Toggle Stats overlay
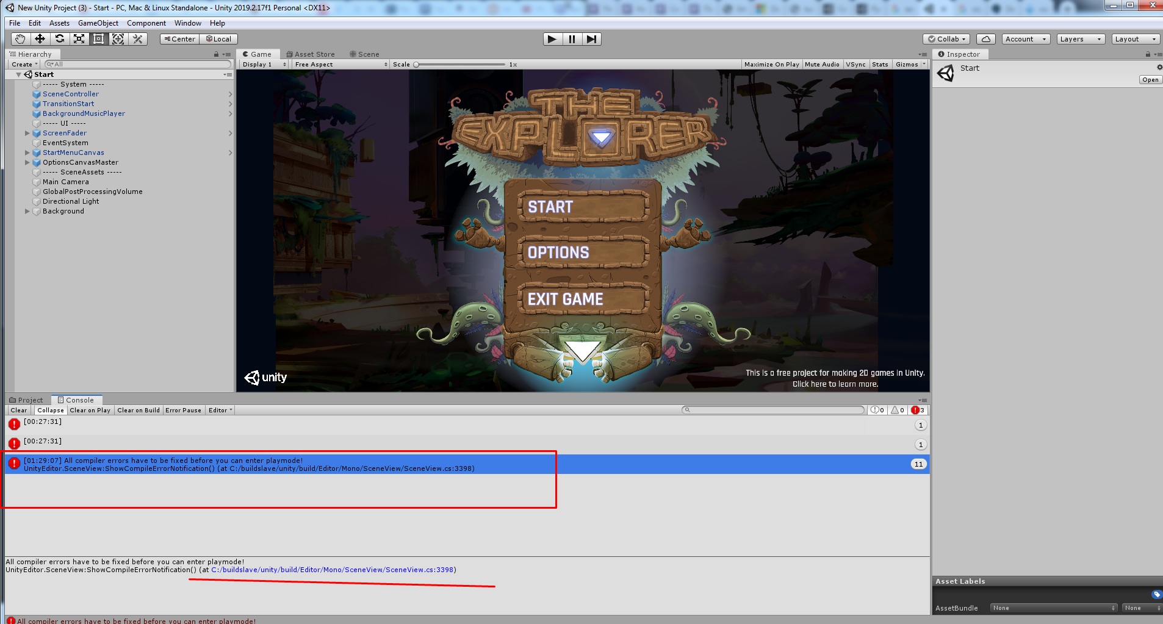Viewport: 1163px width, 624px height. 880,64
